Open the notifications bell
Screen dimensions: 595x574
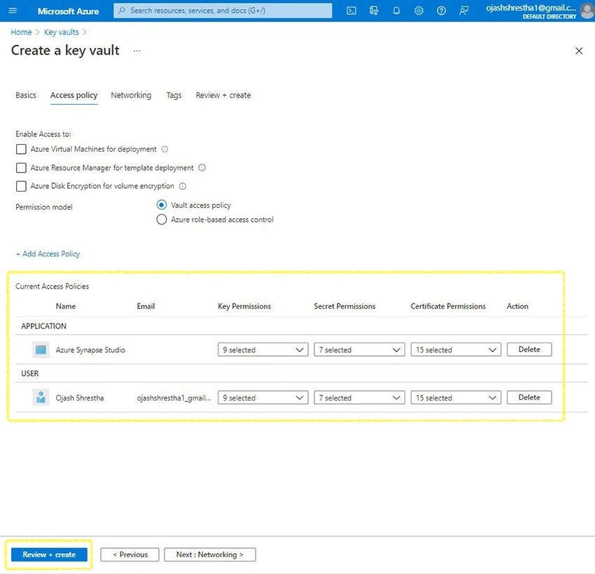coord(396,10)
